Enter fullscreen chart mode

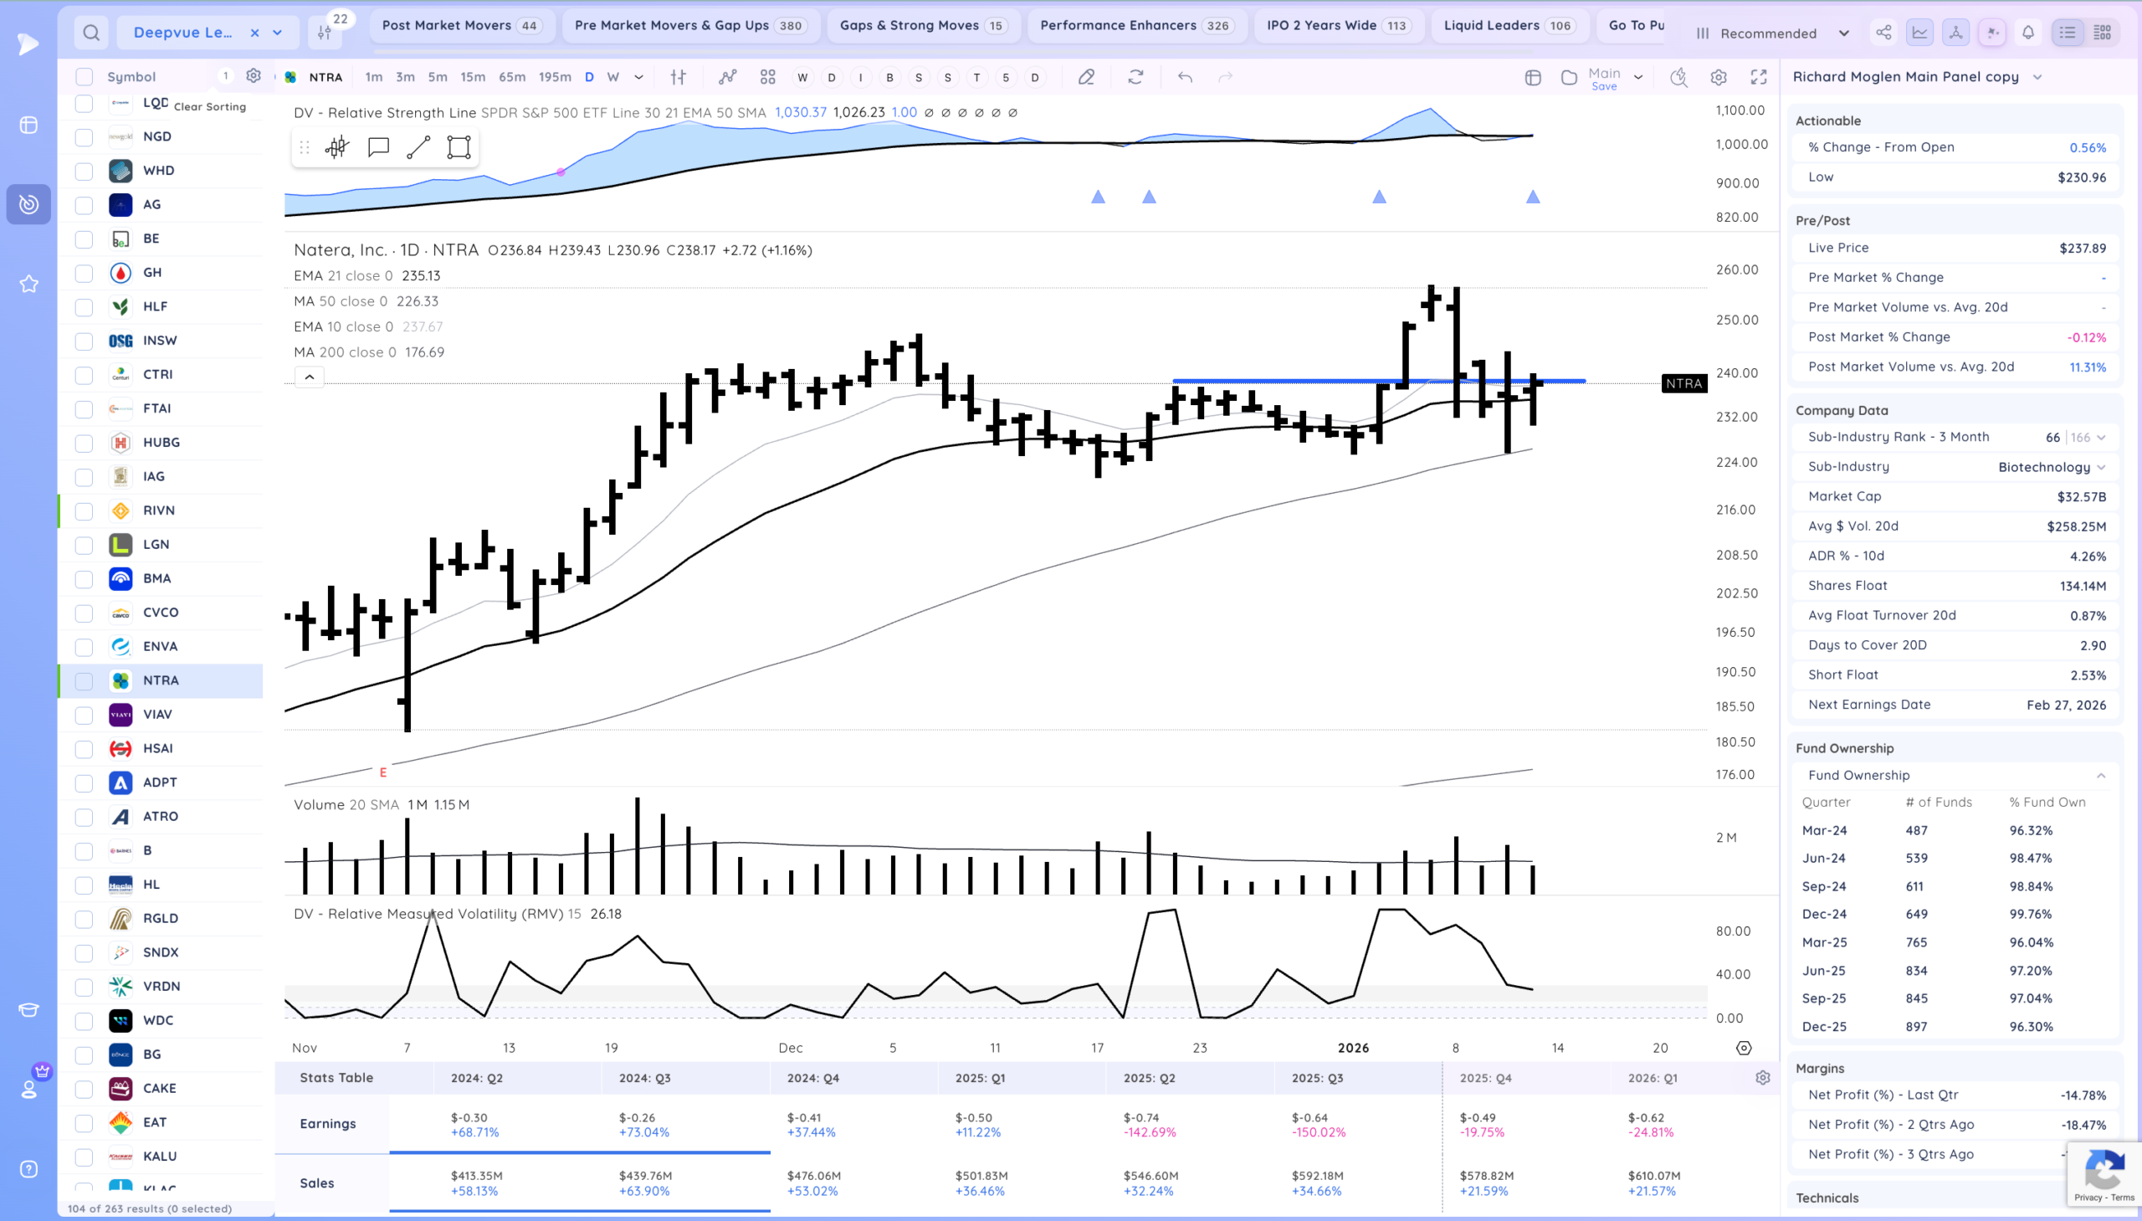pos(1759,77)
